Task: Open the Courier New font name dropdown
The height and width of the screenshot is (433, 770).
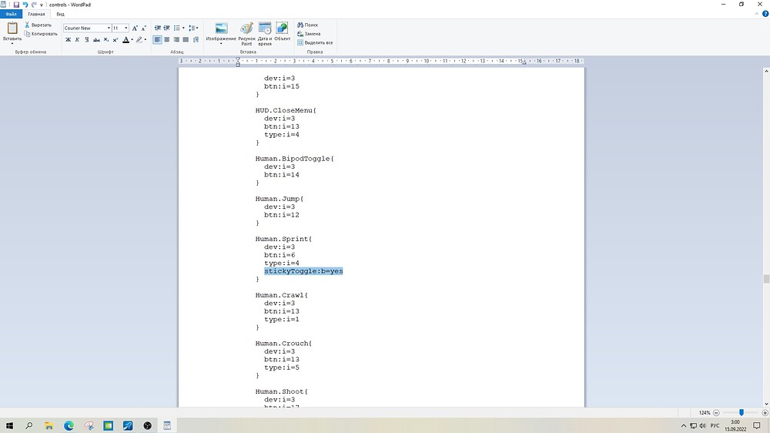Action: (x=109, y=28)
